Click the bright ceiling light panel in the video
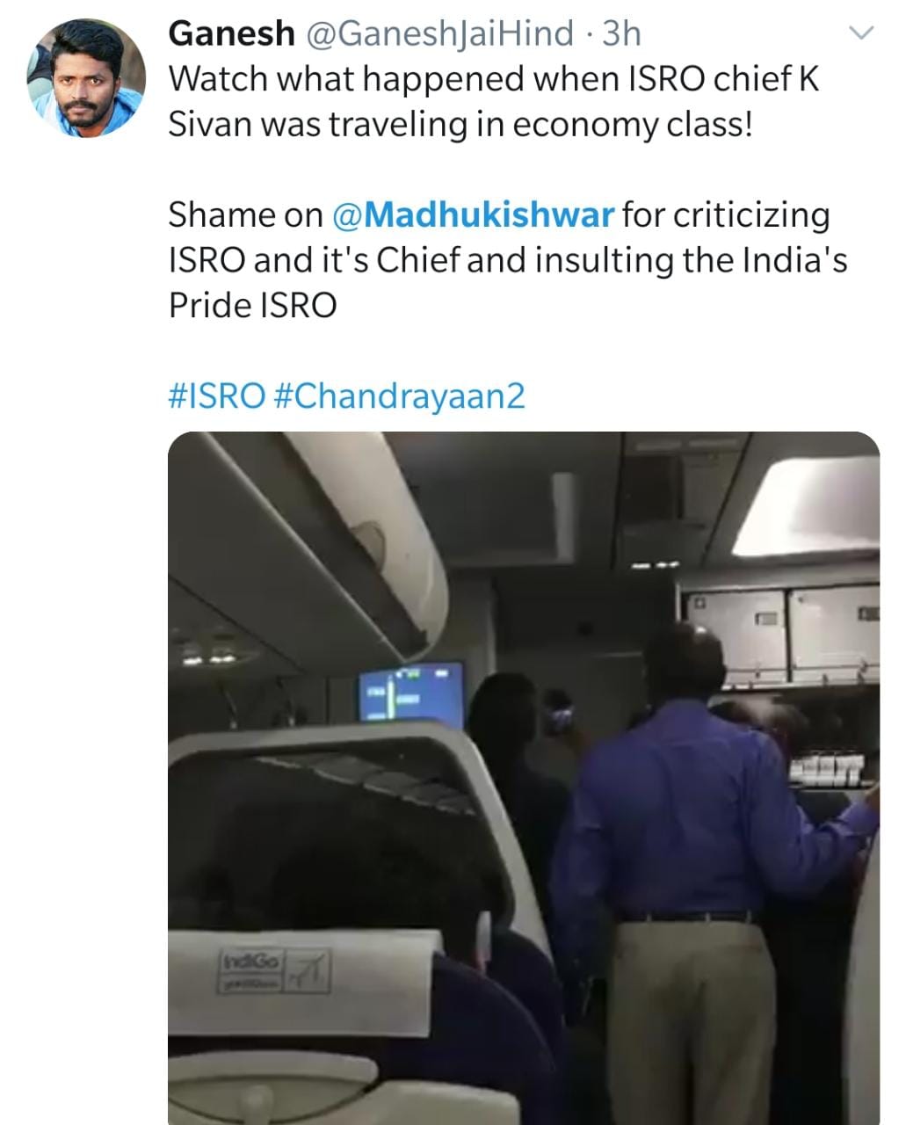The width and height of the screenshot is (906, 1125). pyautogui.click(x=807, y=507)
